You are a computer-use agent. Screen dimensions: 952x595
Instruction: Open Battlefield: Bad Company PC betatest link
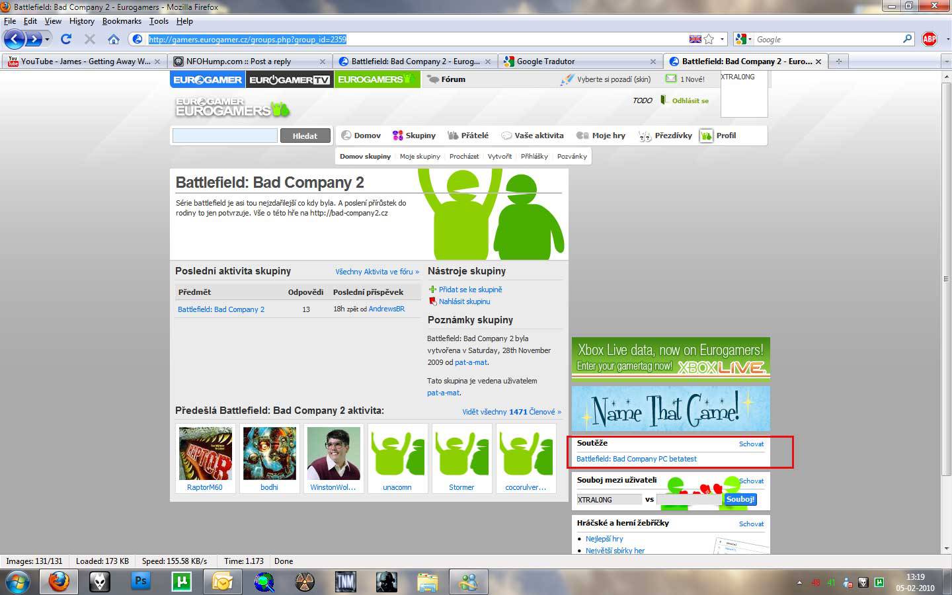pyautogui.click(x=637, y=459)
